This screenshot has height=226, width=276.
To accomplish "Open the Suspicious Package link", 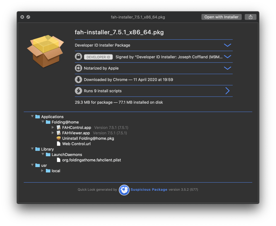I will click(x=149, y=190).
